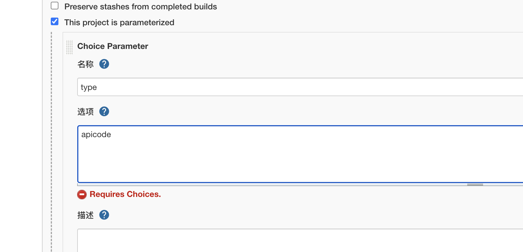Click the This project is parameterized label
This screenshot has height=252, width=523.
coord(119,22)
